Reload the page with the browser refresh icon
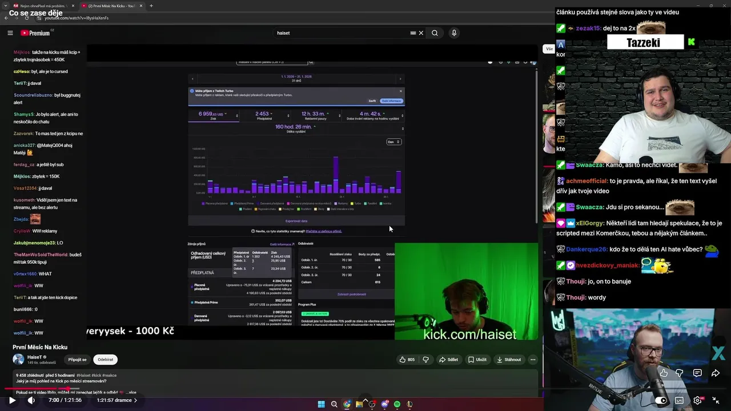 (26, 18)
